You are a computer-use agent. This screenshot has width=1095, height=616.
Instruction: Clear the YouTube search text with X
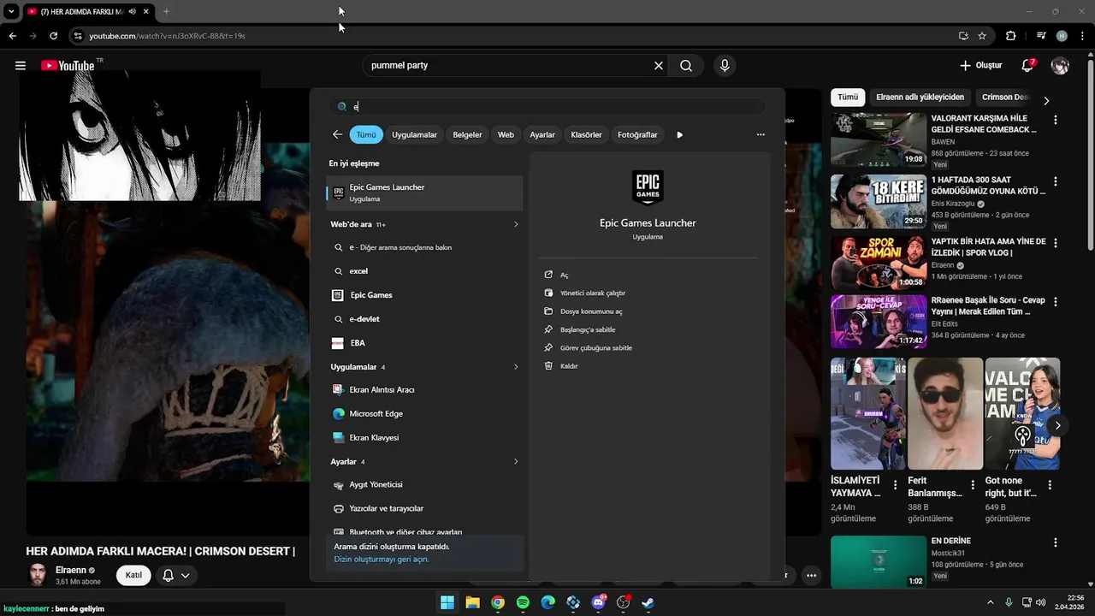point(659,66)
